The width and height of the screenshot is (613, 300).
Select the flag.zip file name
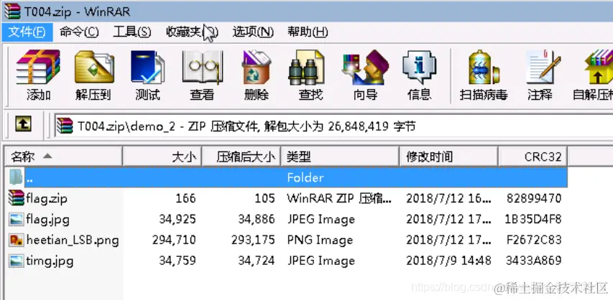point(47,198)
